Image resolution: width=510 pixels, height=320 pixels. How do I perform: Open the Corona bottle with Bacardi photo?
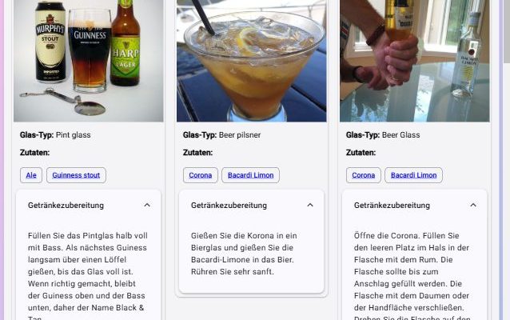coord(415,61)
